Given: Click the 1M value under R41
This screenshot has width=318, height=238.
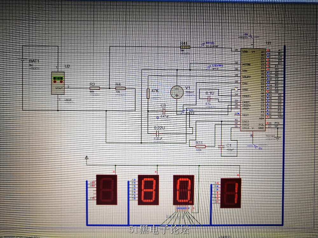Looking at the screenshot, I should click(x=182, y=50).
